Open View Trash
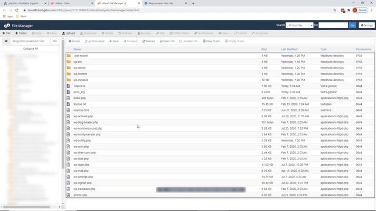Image resolution: width=376 pixels, height=211 pixels. point(211,41)
